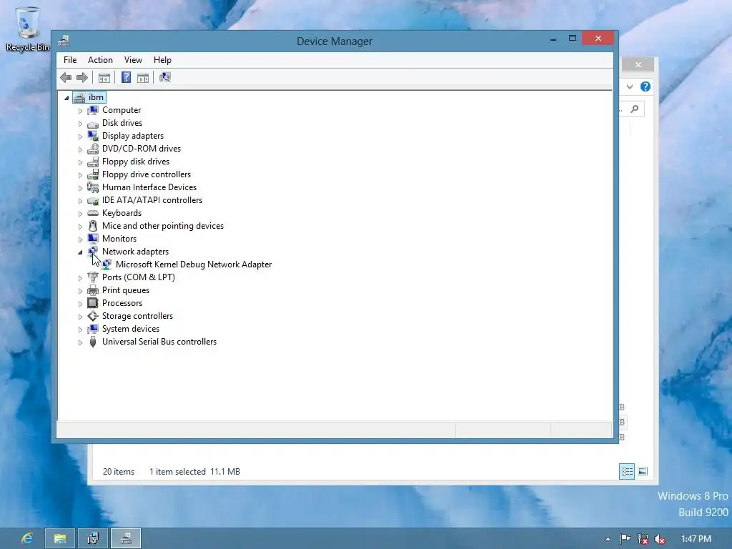Expand the Floppy drive controllers arrow
Image resolution: width=732 pixels, height=549 pixels.
pos(80,175)
